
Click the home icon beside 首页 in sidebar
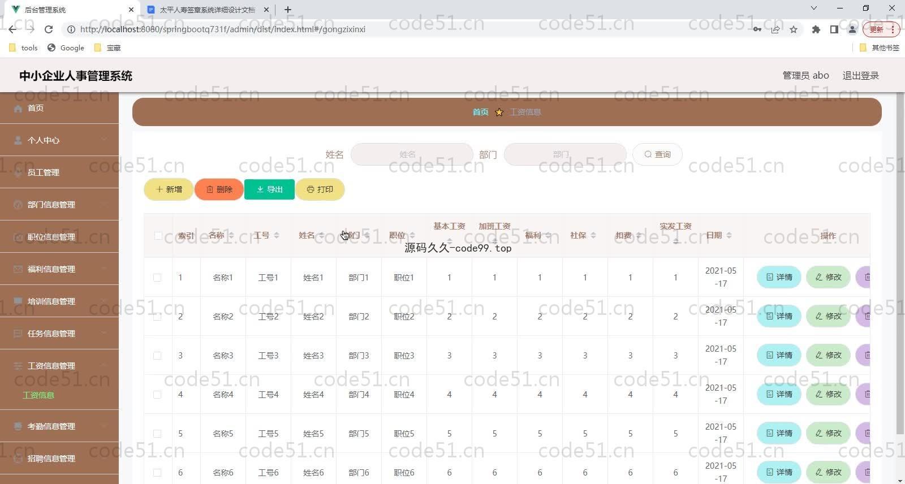(18, 108)
